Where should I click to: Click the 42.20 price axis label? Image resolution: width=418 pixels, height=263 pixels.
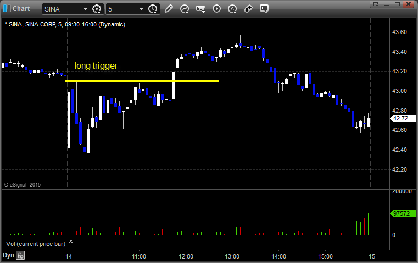click(400, 169)
